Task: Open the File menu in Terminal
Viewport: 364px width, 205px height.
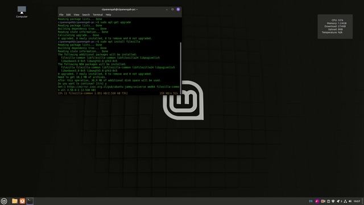Action: [x=61, y=15]
